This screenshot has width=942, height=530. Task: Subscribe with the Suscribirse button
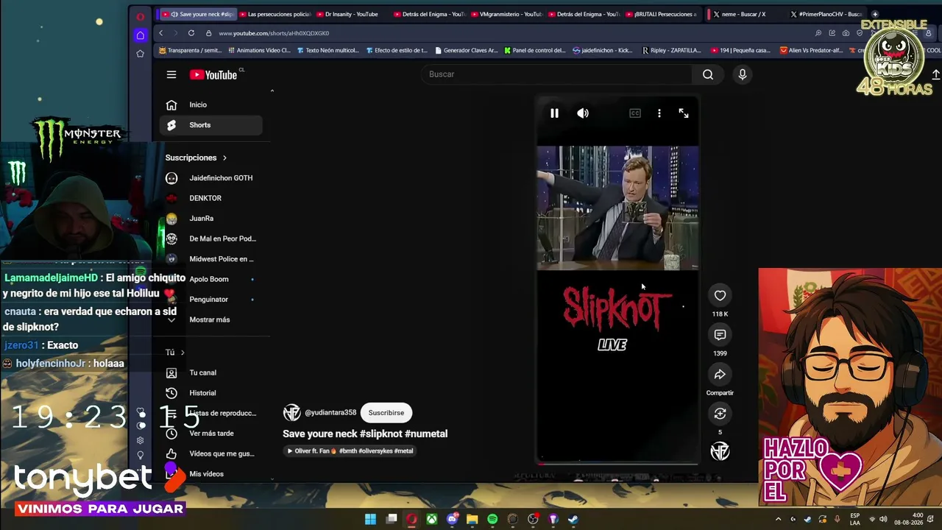[386, 413]
